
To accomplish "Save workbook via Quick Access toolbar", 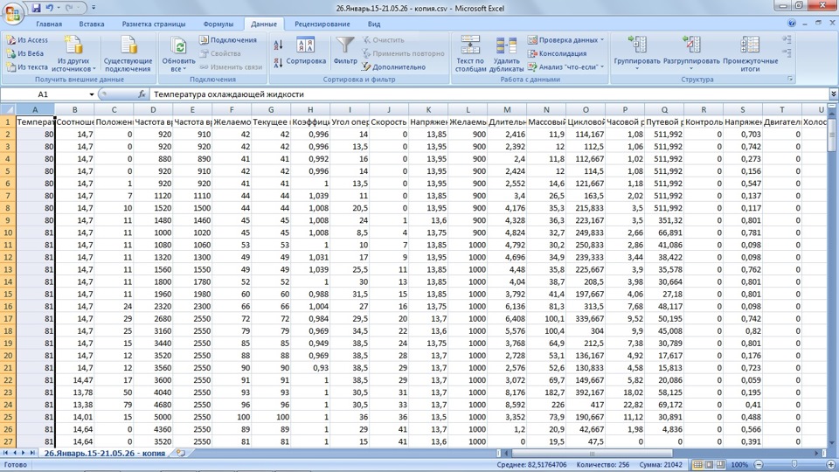I will point(36,8).
